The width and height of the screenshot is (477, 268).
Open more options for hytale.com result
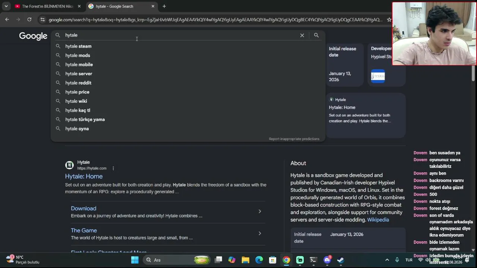pos(113,168)
